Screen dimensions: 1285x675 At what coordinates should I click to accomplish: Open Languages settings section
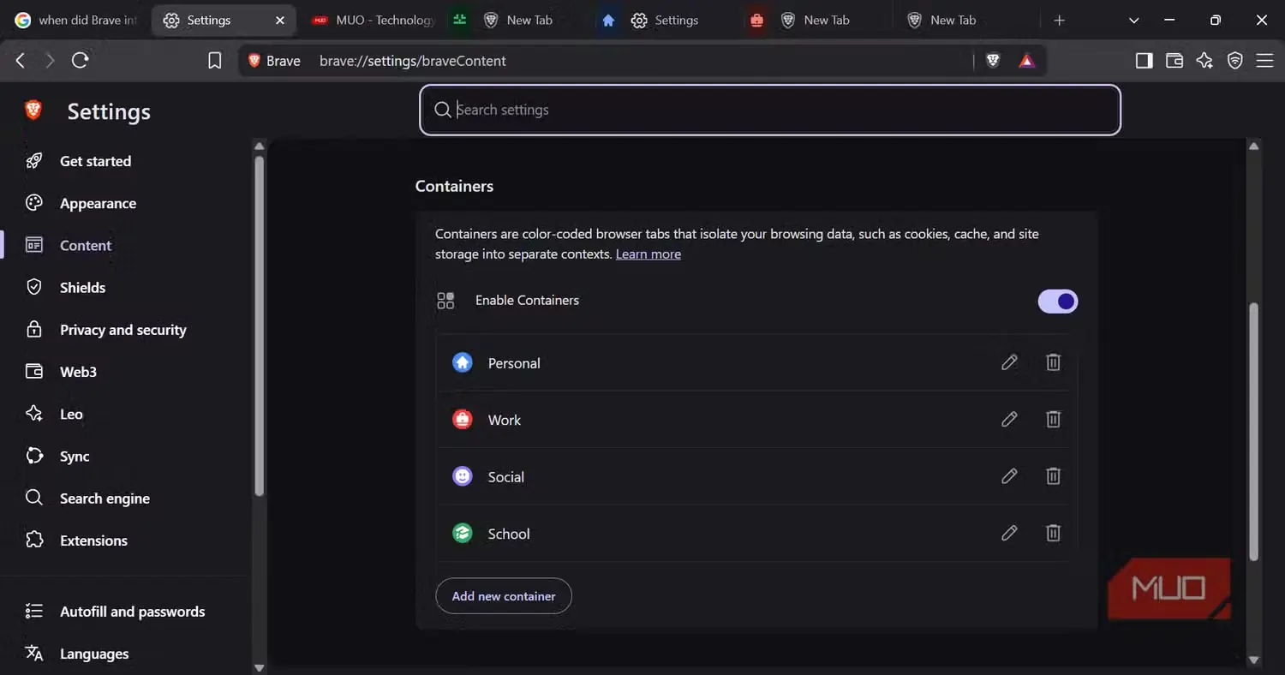(94, 654)
